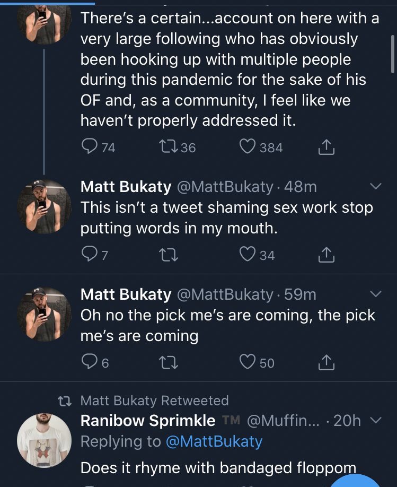Screen dimensions: 397x487
Task: Share the 48m-old tweet
Action: [x=326, y=255]
